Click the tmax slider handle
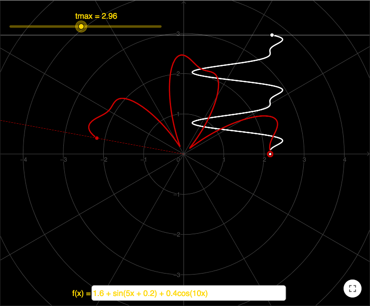 tap(81, 26)
